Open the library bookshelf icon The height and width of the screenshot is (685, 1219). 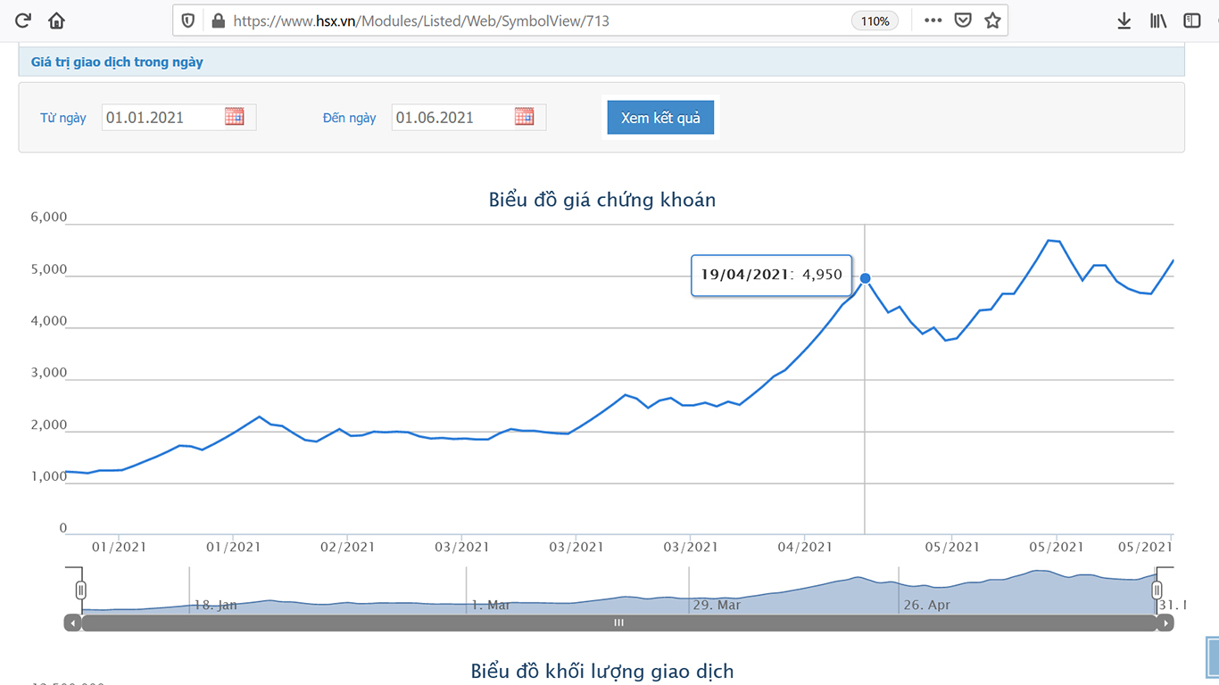(x=1158, y=21)
